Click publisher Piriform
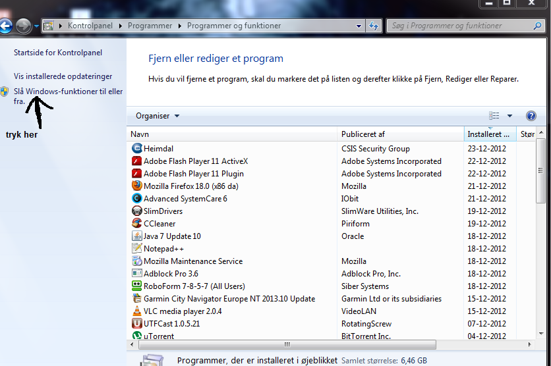The width and height of the screenshot is (551, 366). pos(356,224)
